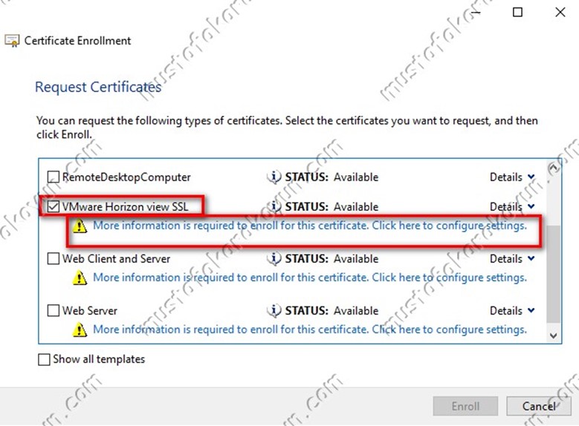Tick the Web Client and Server checkbox

tap(54, 259)
